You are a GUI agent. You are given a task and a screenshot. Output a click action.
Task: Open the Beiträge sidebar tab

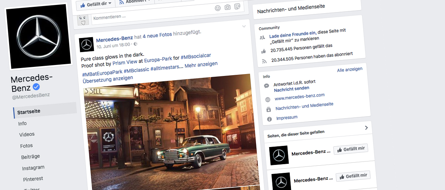point(30,157)
